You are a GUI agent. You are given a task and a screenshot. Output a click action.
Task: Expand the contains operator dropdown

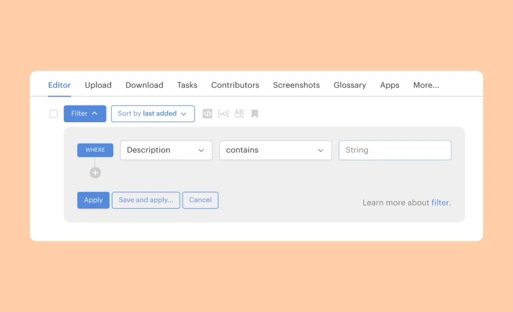coord(275,150)
